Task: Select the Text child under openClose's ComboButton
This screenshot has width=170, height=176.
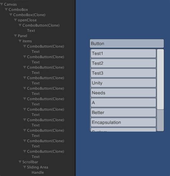Action: [x=31, y=31]
